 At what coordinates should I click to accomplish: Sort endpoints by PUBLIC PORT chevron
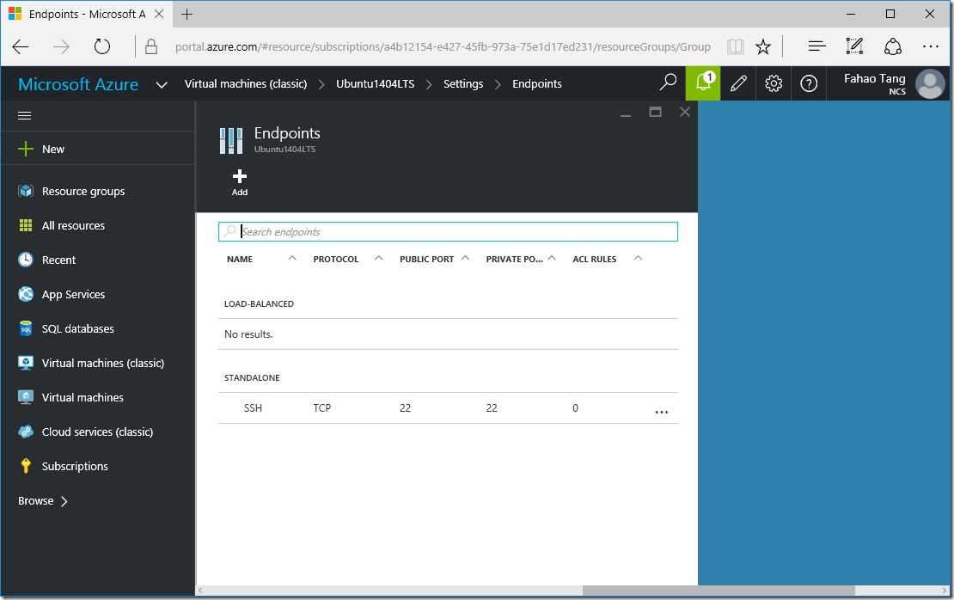pyautogui.click(x=466, y=258)
